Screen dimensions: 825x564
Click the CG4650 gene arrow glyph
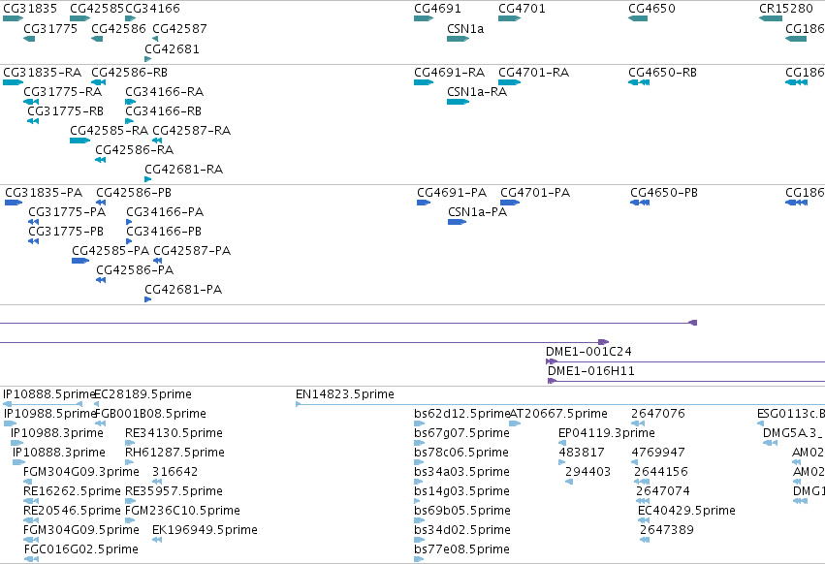(638, 18)
